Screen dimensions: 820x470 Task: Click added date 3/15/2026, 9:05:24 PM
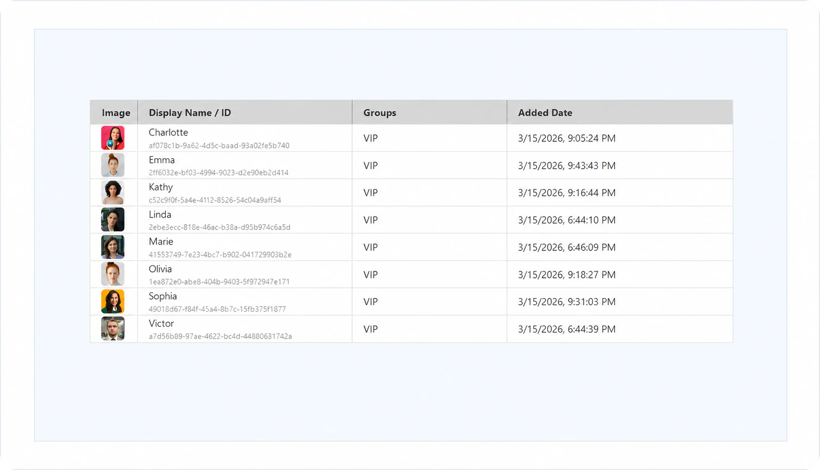coord(567,138)
